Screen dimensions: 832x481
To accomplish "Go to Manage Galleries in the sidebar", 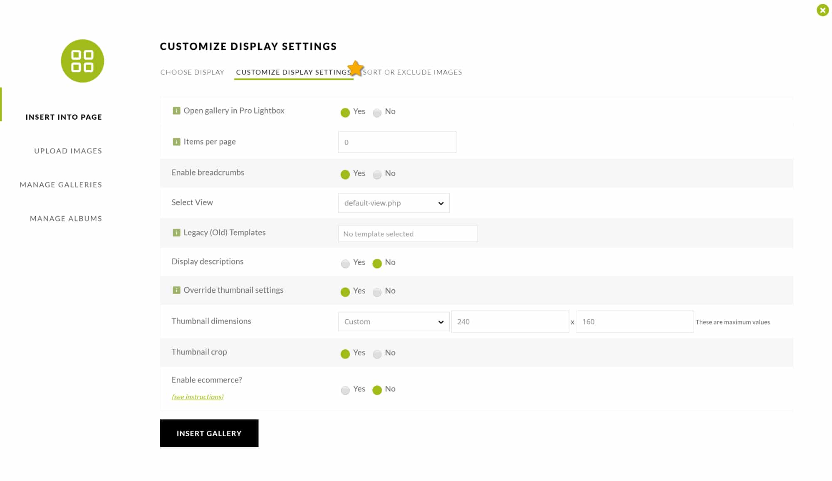I will click(x=61, y=185).
